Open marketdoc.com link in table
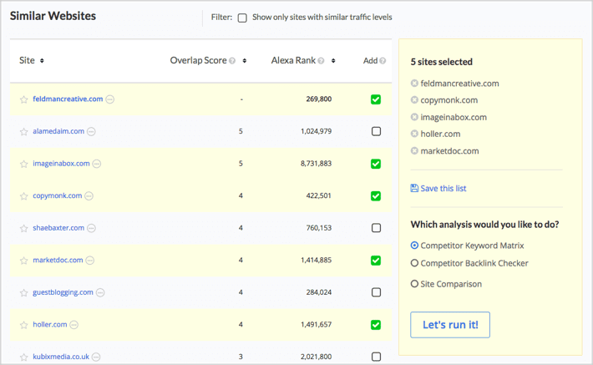 58,260
